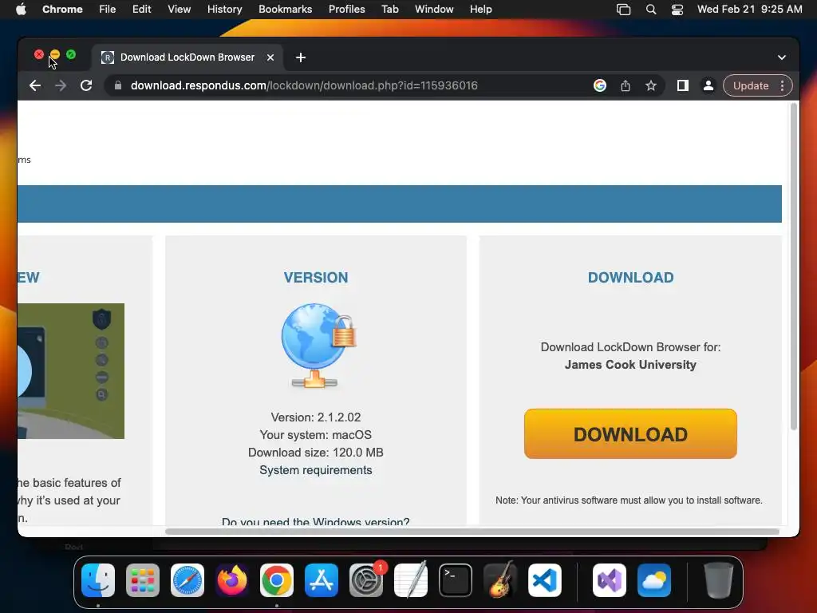Click the globe with padlock image
Screen dimensions: 817x613
pyautogui.click(x=318, y=346)
